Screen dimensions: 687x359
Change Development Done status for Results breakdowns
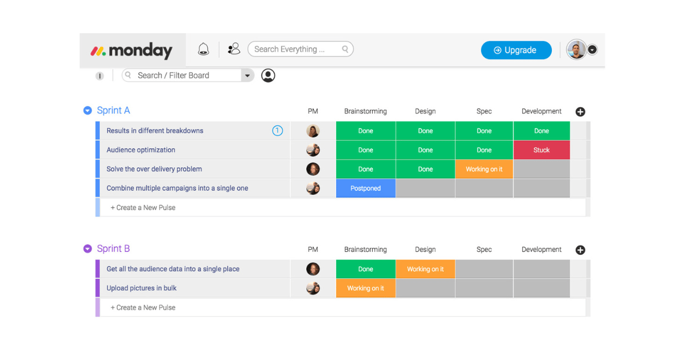click(x=542, y=131)
